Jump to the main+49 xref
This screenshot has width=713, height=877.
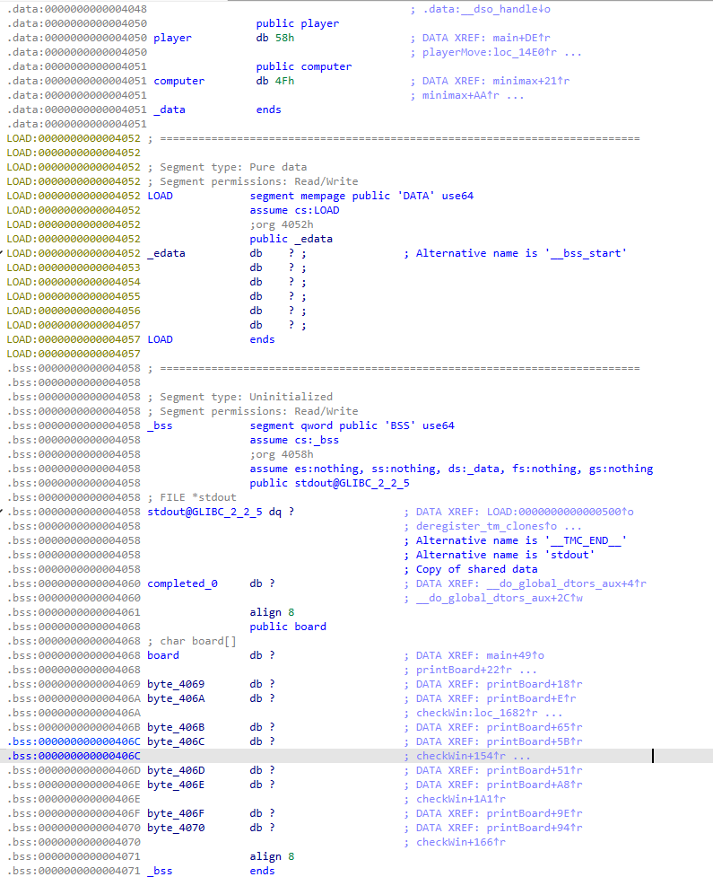(x=511, y=655)
